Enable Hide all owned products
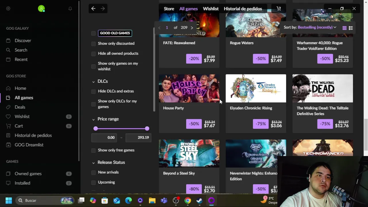 tap(93, 54)
